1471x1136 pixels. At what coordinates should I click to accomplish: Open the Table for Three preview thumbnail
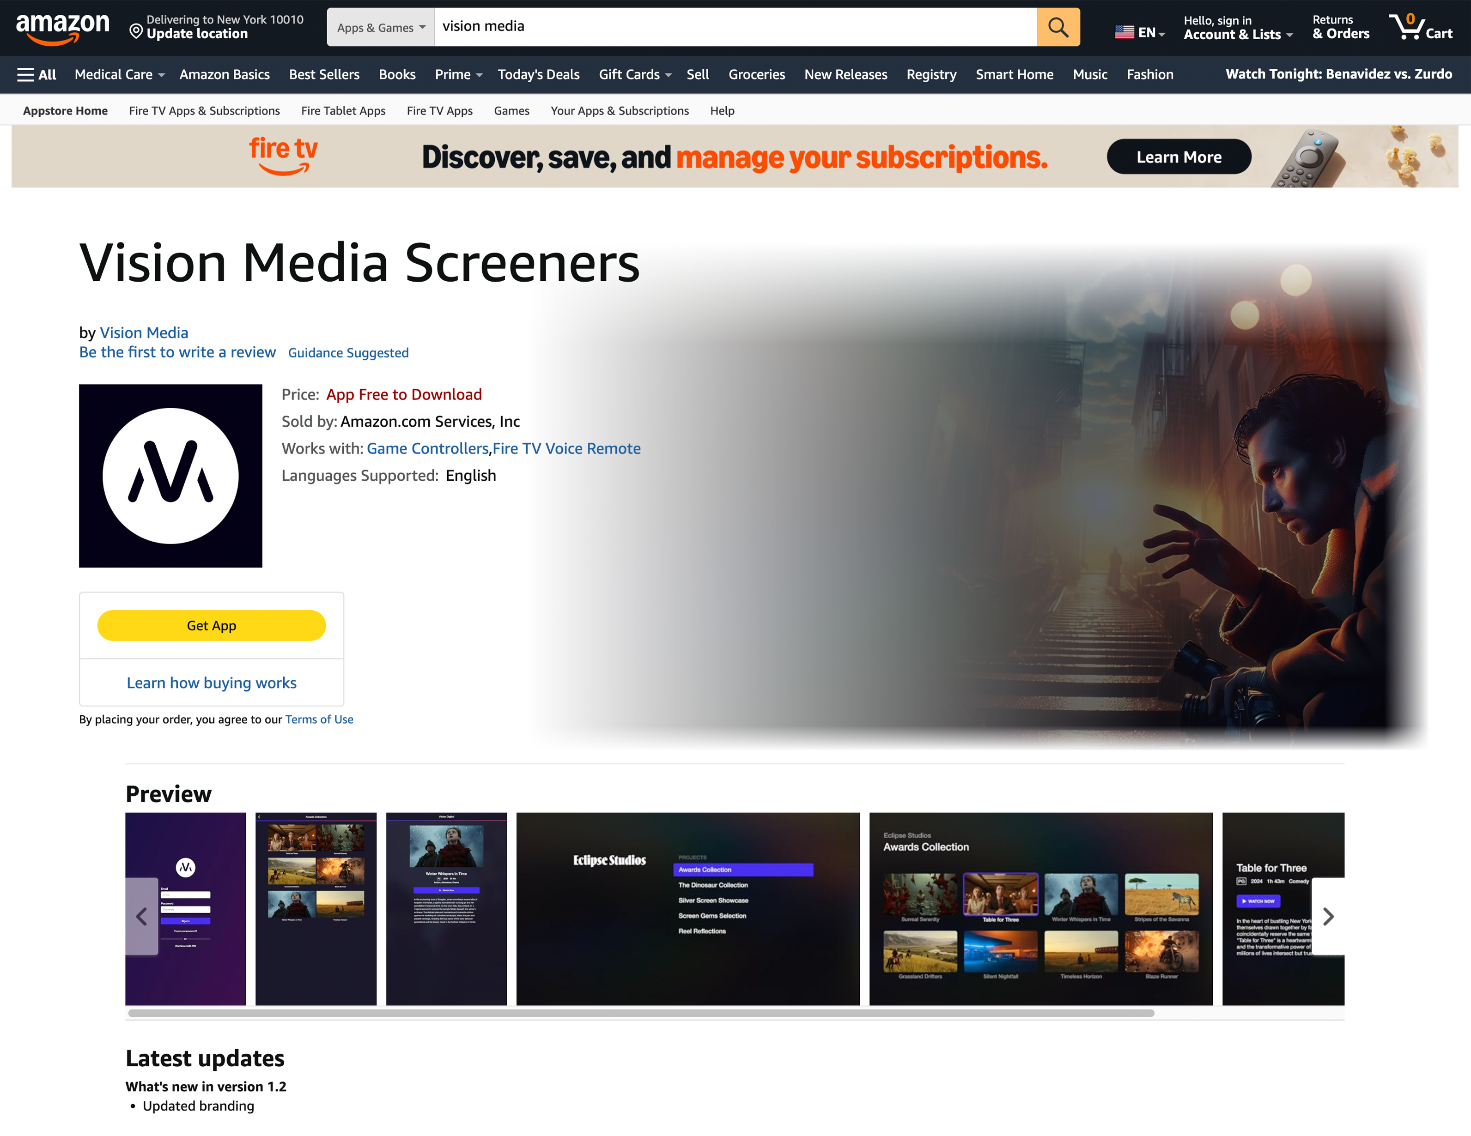click(1283, 908)
